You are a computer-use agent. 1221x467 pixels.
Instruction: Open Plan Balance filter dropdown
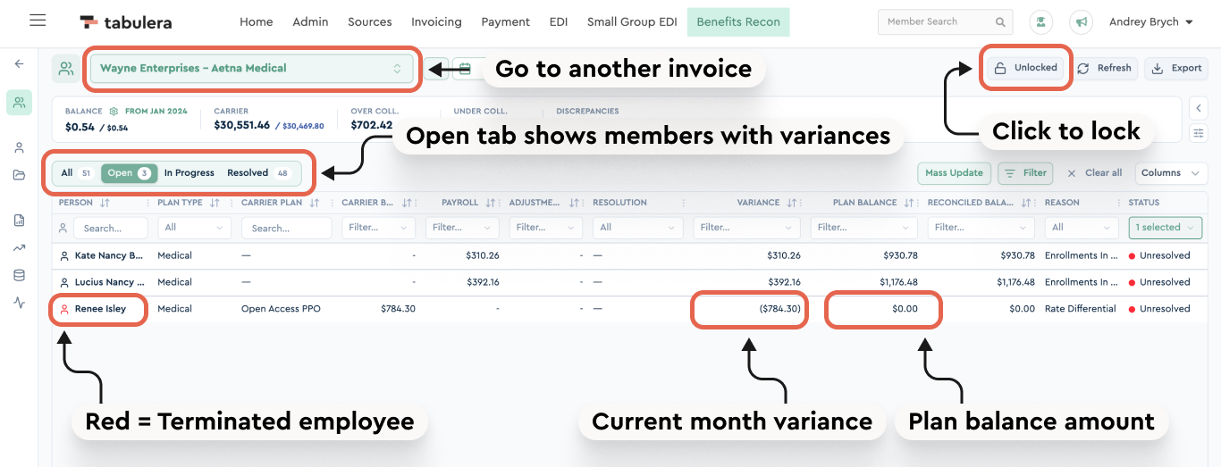pyautogui.click(x=864, y=228)
